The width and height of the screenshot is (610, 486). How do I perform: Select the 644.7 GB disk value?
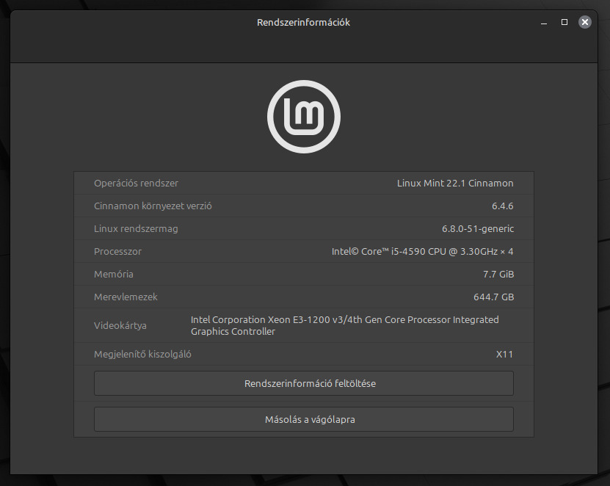tap(494, 297)
